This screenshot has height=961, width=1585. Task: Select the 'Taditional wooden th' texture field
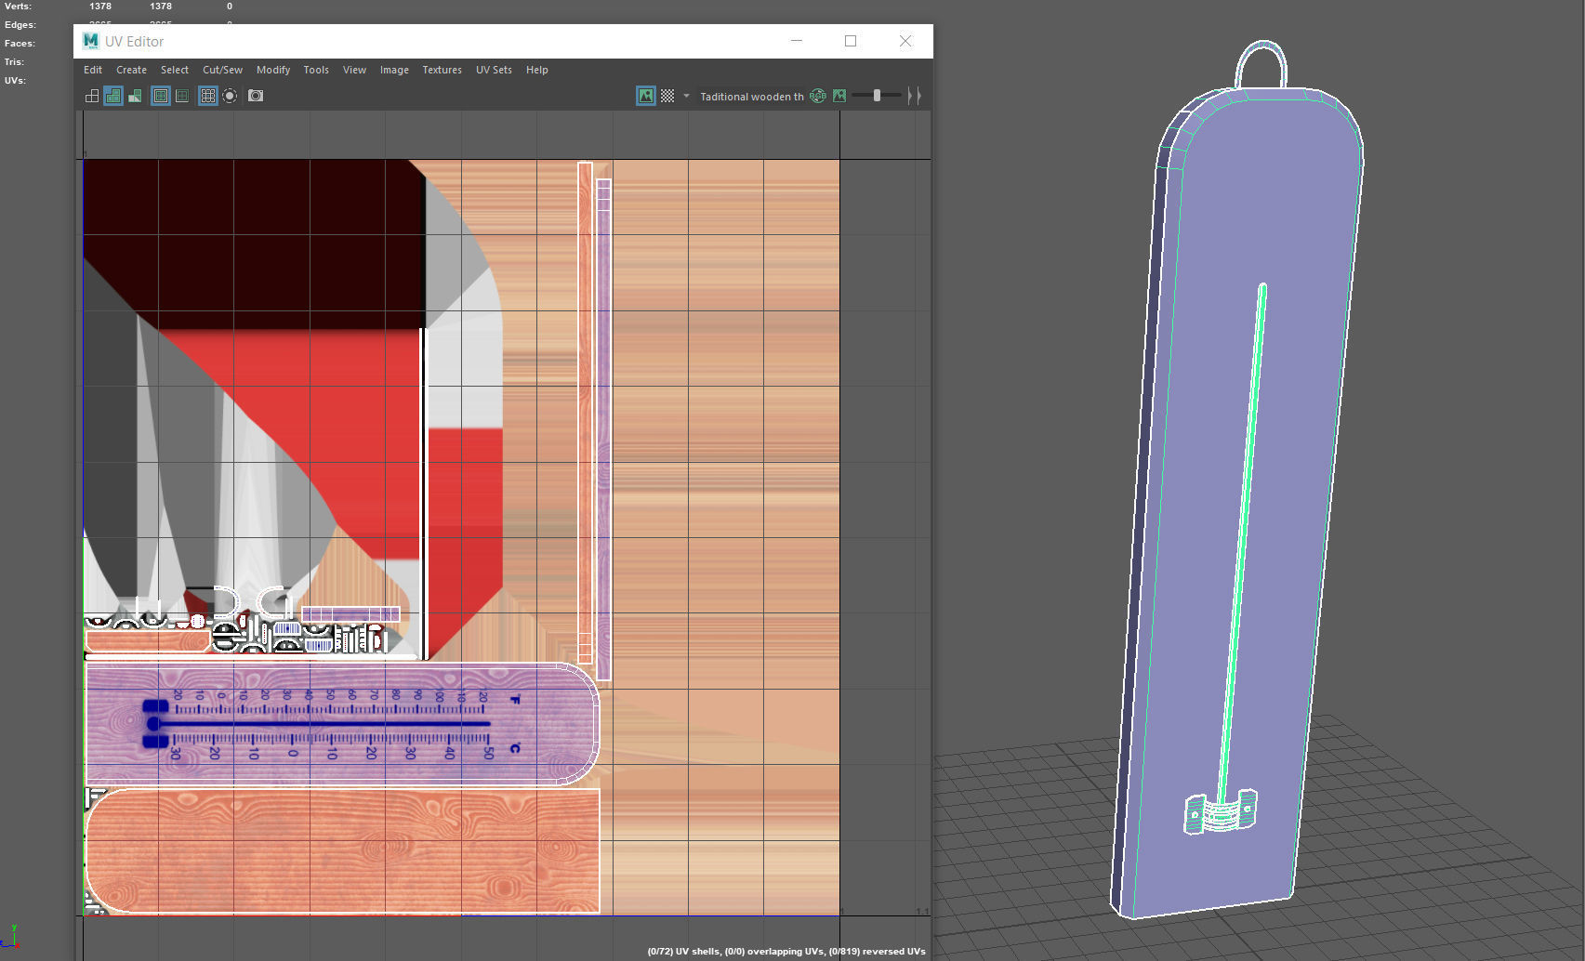point(752,97)
